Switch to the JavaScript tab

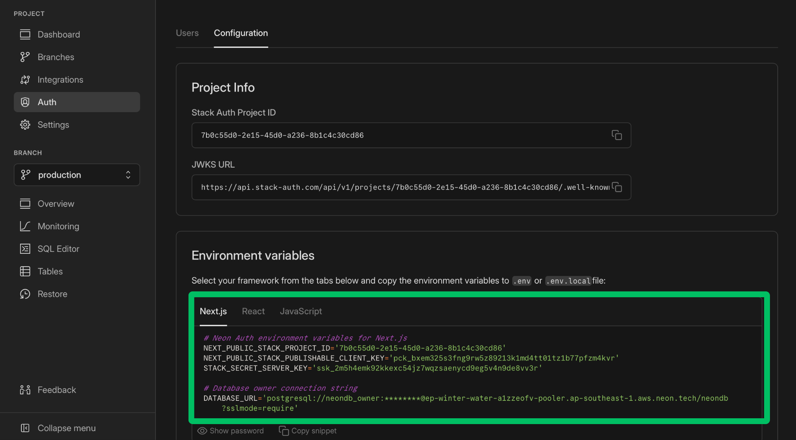(301, 311)
